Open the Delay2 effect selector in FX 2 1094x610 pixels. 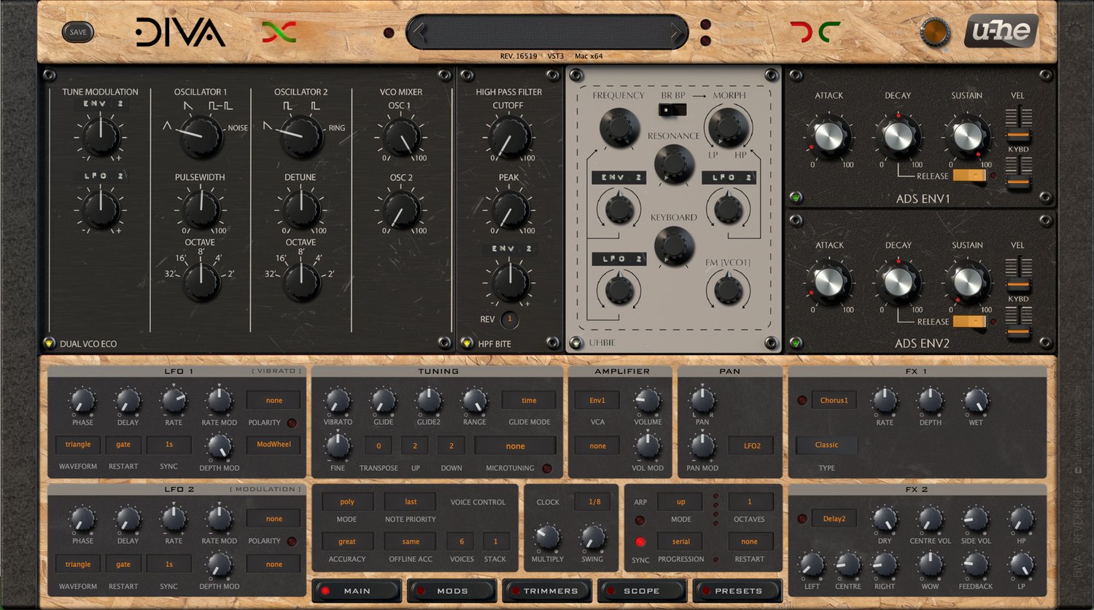[x=834, y=519]
